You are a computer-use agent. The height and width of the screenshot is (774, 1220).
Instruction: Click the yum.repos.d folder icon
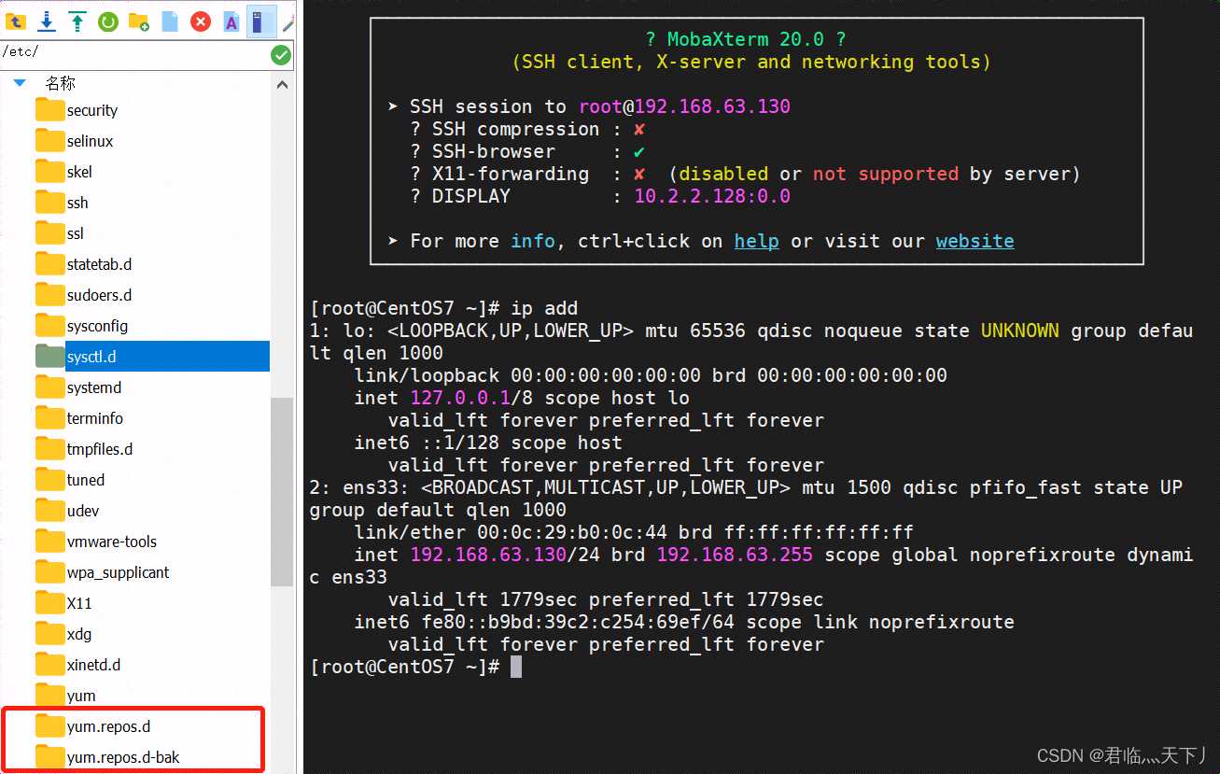click(49, 725)
